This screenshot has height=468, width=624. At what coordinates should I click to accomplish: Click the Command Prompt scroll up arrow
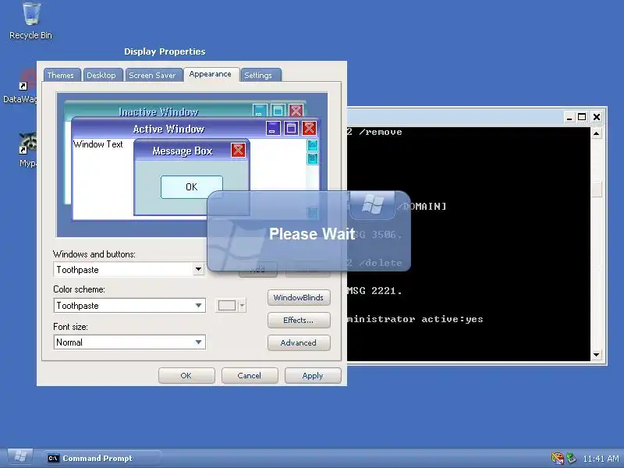coord(596,133)
